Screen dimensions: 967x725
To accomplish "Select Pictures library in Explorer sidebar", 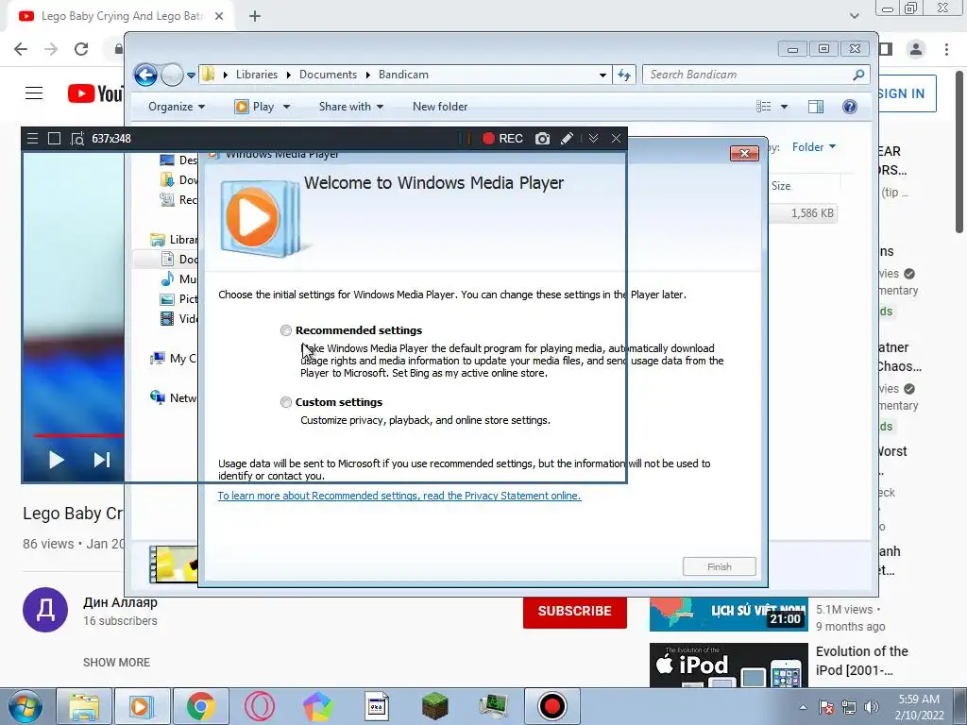I will click(178, 299).
